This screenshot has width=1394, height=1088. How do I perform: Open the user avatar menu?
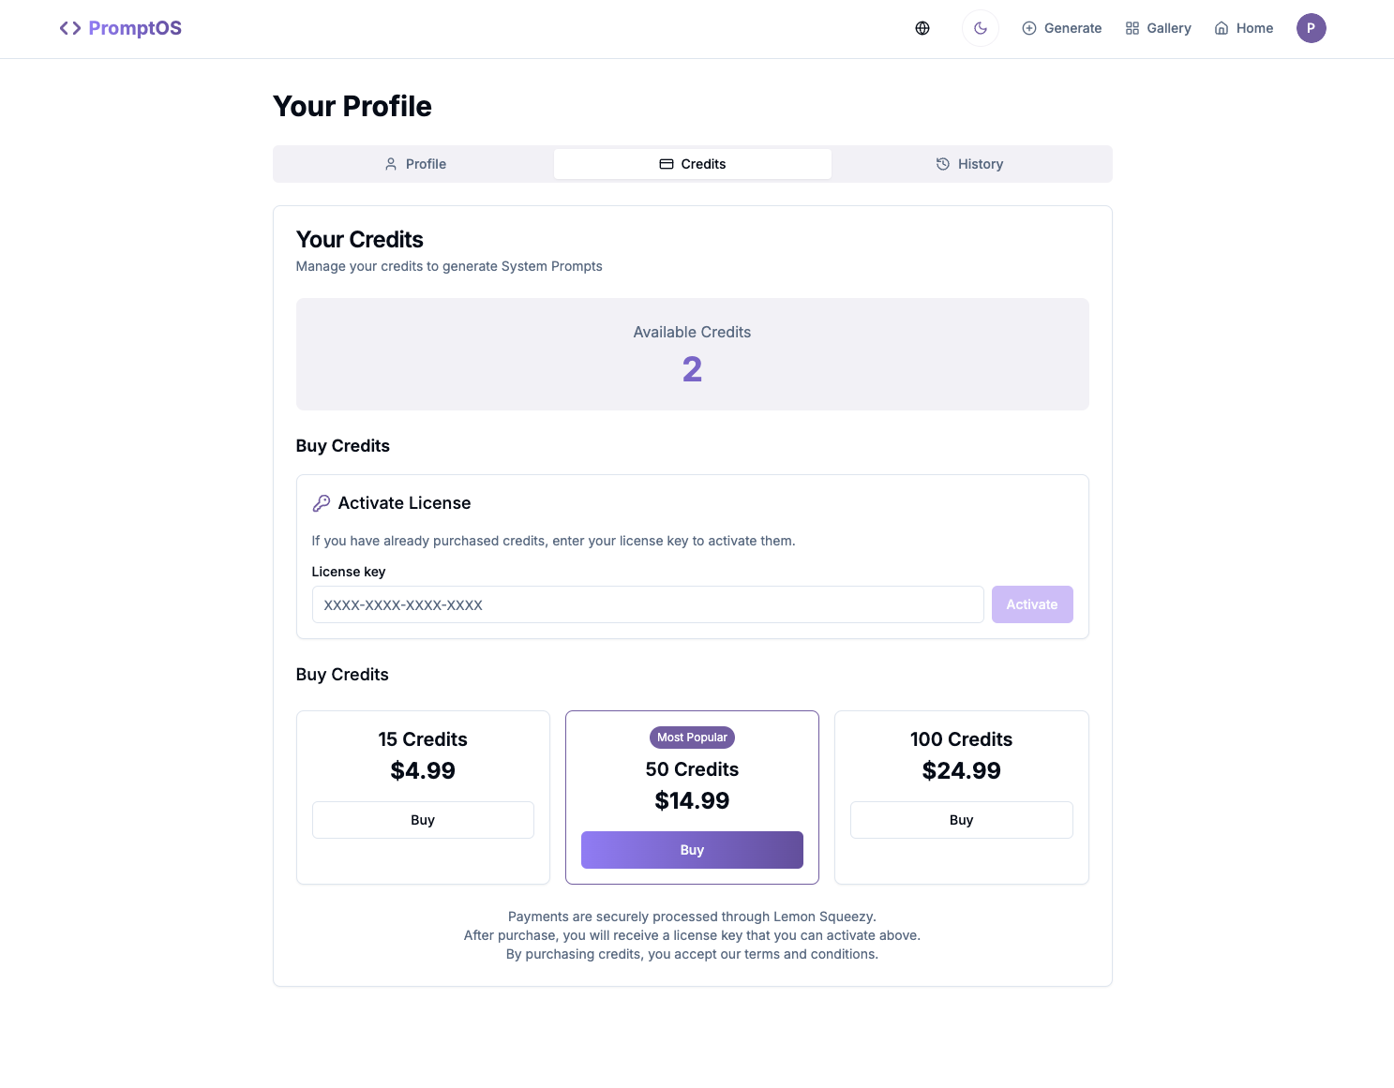[1311, 28]
